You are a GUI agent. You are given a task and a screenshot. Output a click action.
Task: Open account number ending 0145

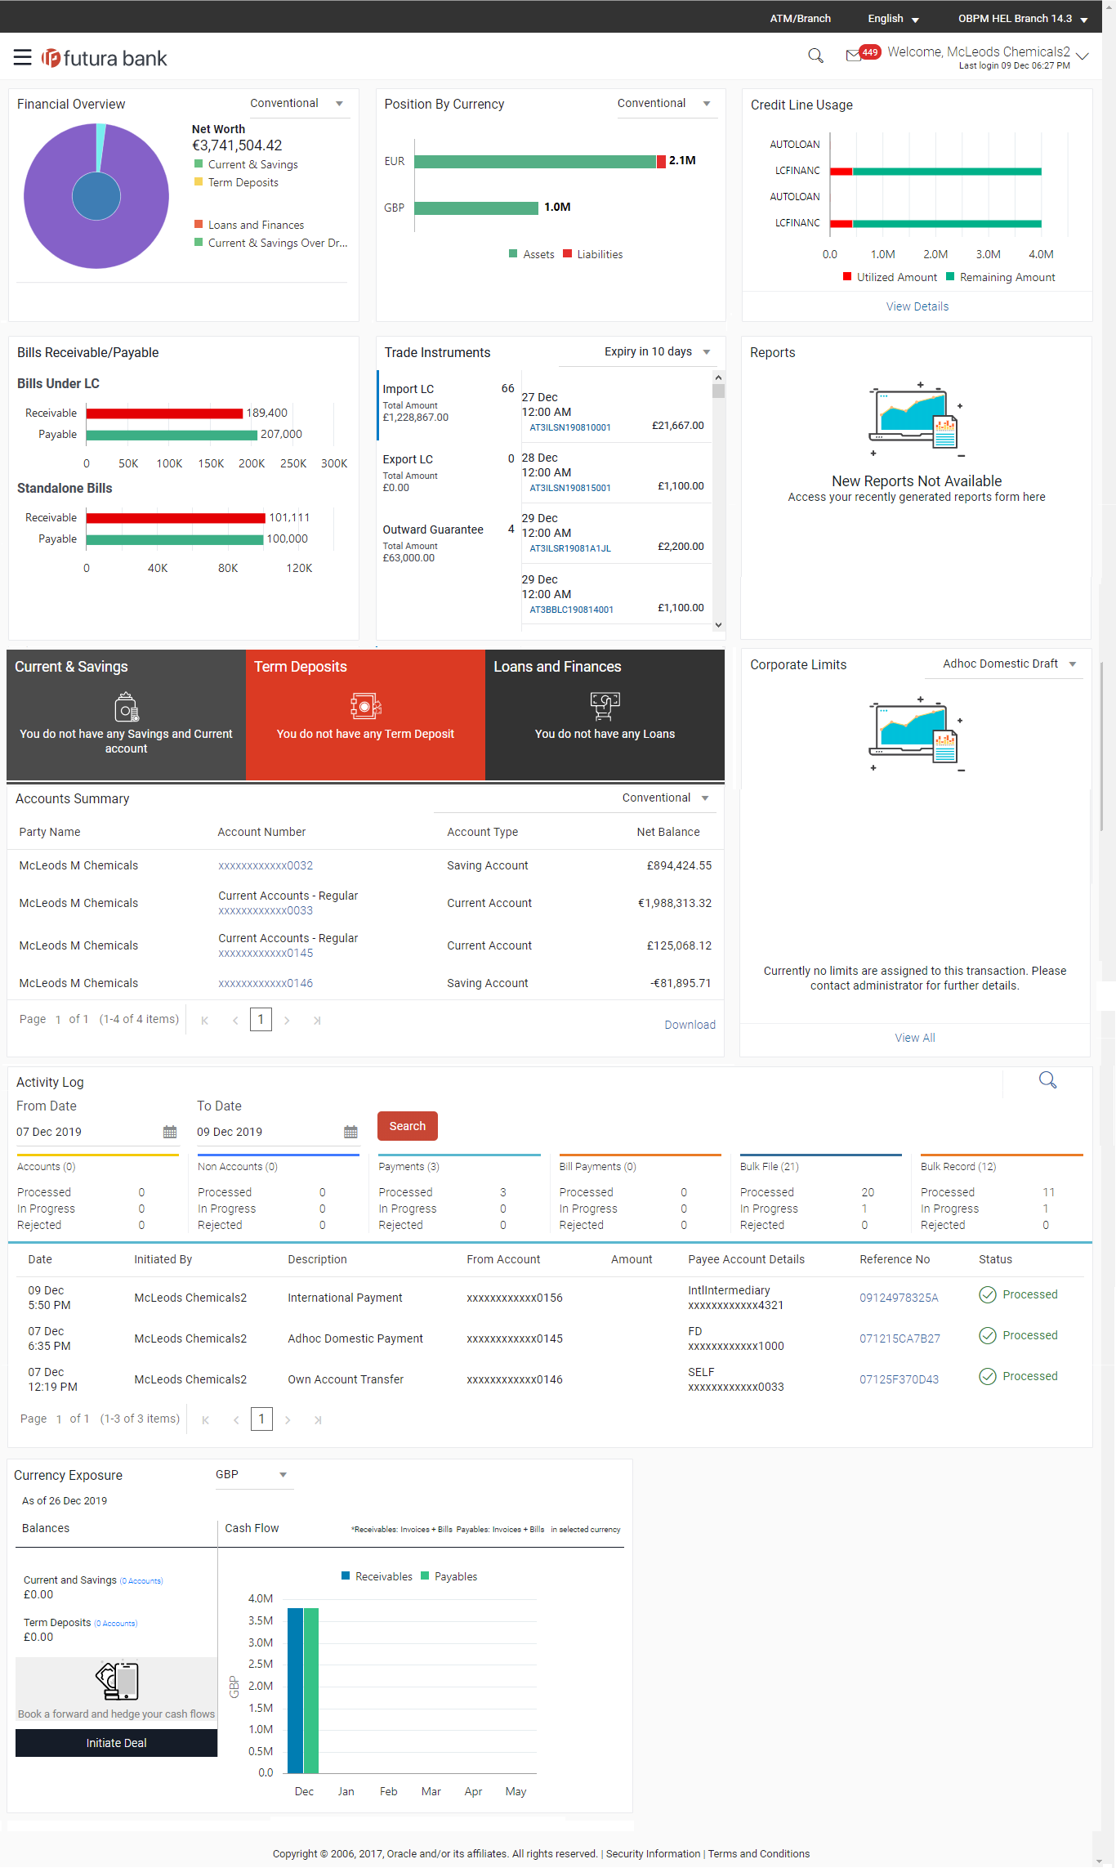pos(266,953)
